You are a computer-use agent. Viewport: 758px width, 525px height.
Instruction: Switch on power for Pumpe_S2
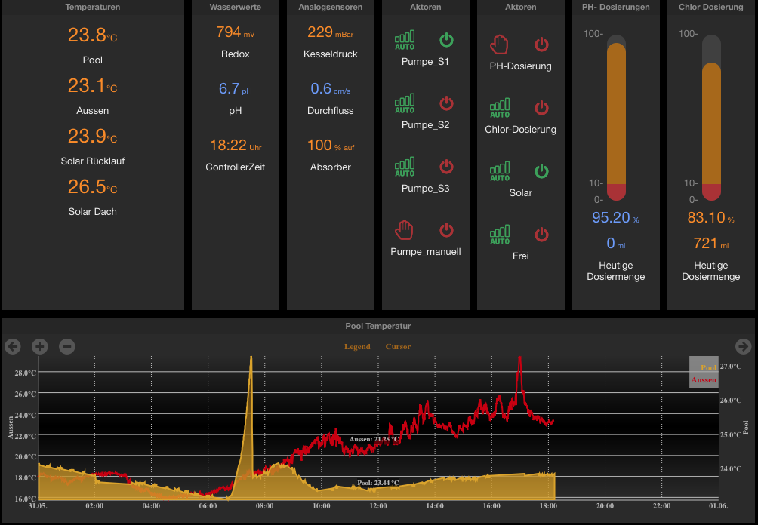pyautogui.click(x=446, y=103)
